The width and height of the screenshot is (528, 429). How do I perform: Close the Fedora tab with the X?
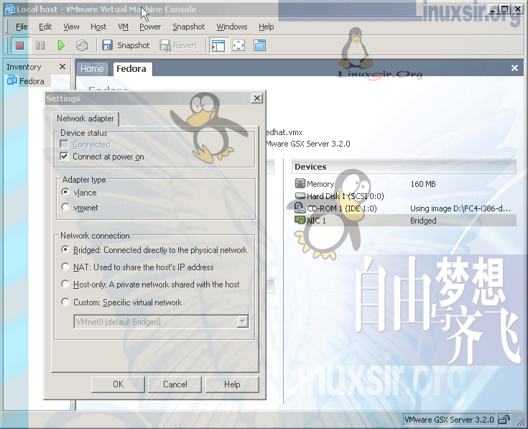pos(514,68)
